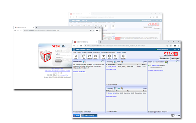The height and width of the screenshot is (123, 196).
Task: Click trial version license expiry link on login page
Action: tap(57, 71)
